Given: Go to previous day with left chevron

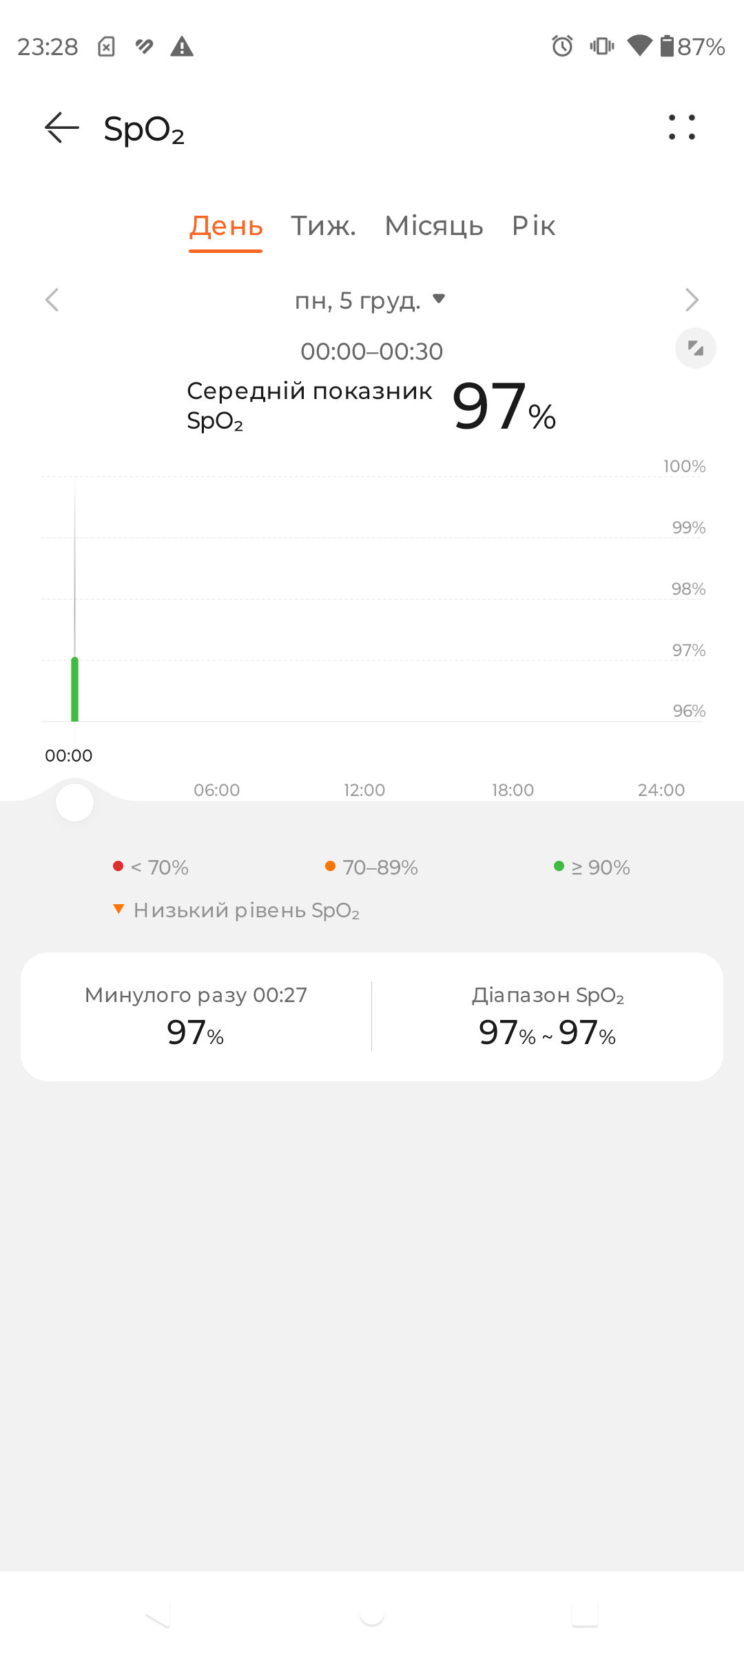Looking at the screenshot, I should click(52, 300).
